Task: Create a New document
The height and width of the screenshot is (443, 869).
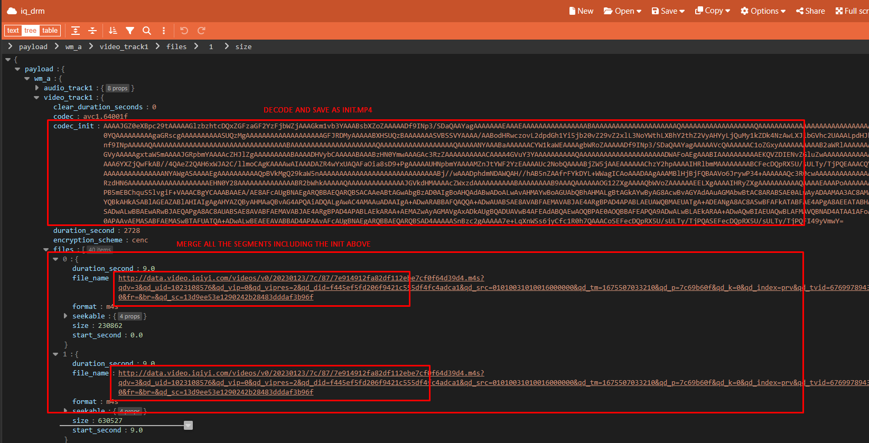Action: 581,11
